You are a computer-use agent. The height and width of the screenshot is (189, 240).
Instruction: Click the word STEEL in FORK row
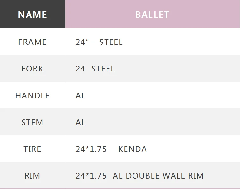point(103,69)
